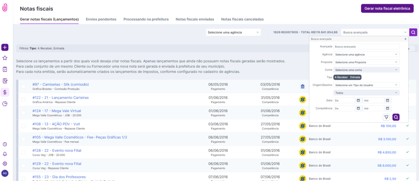Viewport: 419px width, 181px height.
Task: Open the clipboard checklist sidebar icon
Action: tap(5, 69)
